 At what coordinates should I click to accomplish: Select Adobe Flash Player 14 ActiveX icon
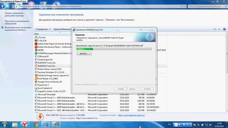(36, 44)
